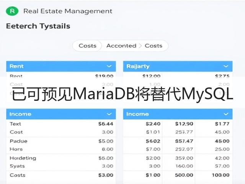The image size is (245, 184).
Task: Select the Hors row label
Action: coord(16,149)
